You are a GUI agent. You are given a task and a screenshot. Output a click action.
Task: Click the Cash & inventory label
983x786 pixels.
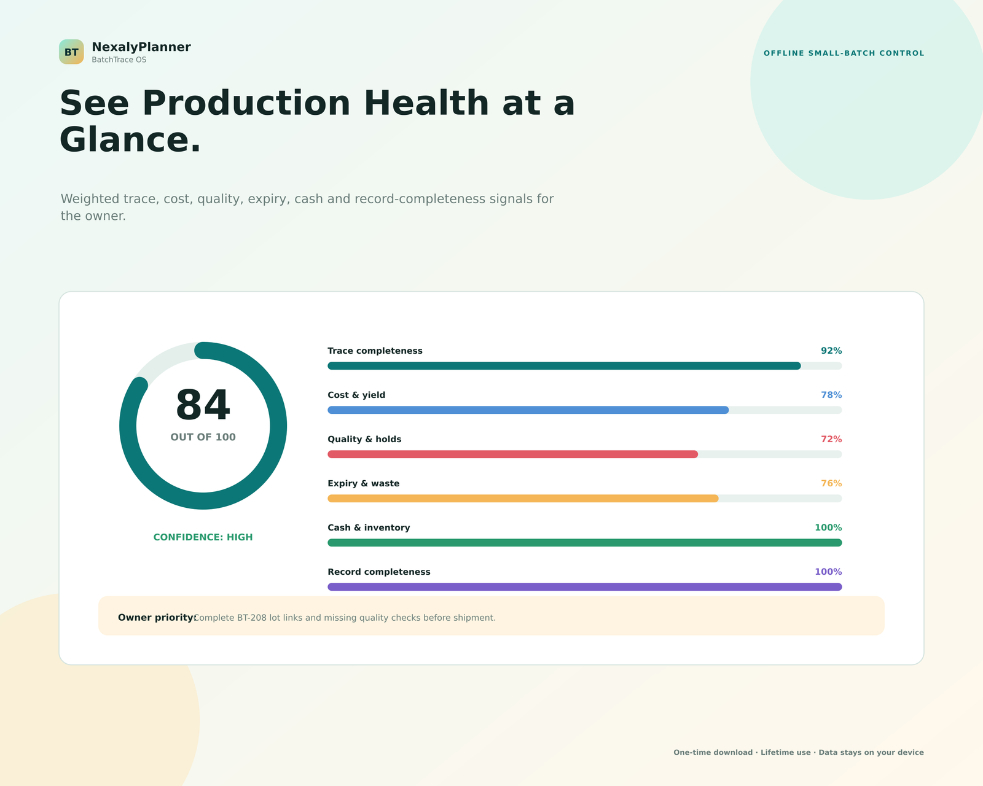tap(369, 527)
